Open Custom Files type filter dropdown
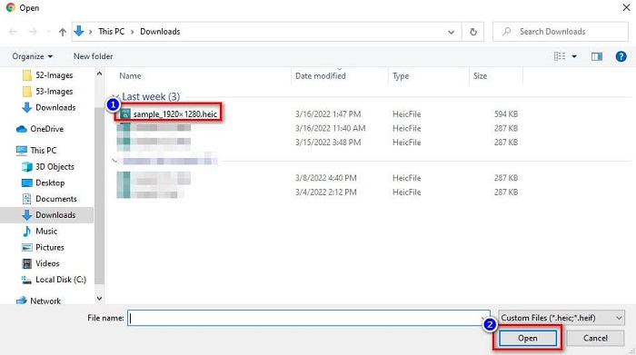 [x=561, y=318]
